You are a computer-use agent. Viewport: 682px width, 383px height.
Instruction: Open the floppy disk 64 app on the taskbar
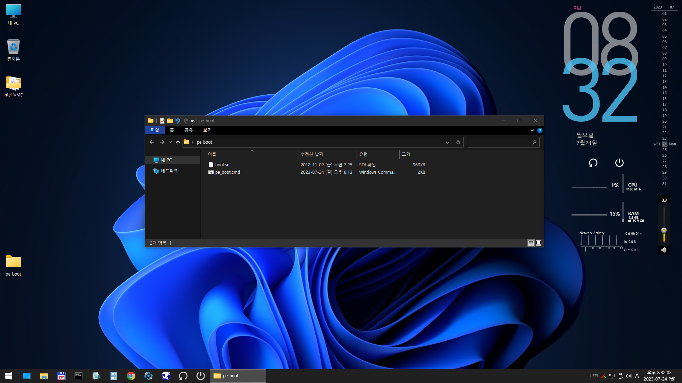coord(61,376)
